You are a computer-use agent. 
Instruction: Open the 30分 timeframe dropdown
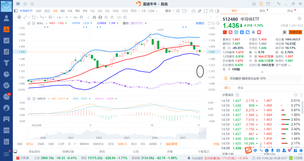(x=135, y=11)
